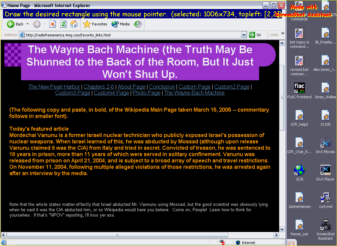Open the History icon in toolbar
Image resolution: width=337 pixels, height=246 pixels.
138,24
